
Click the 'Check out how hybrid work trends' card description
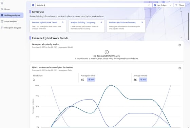click(46, 27)
